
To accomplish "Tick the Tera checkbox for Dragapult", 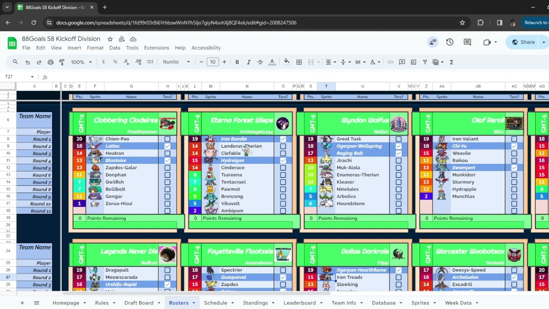I will click(x=167, y=270).
